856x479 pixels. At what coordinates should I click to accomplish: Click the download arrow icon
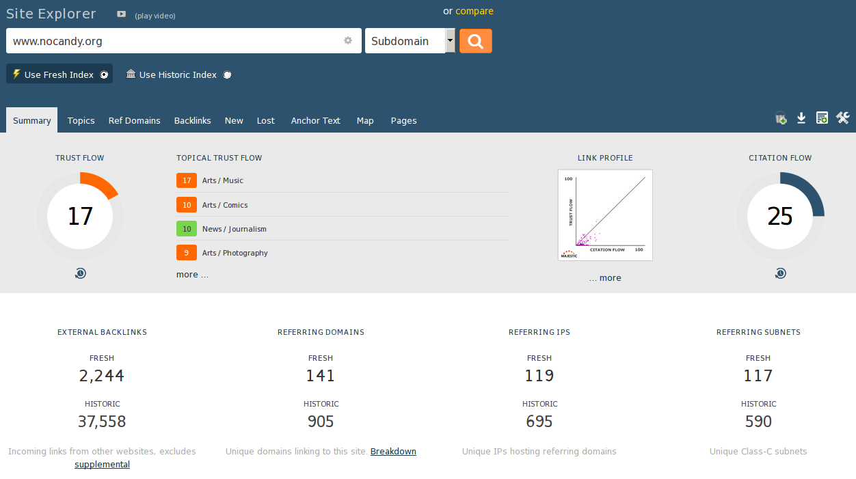click(801, 118)
